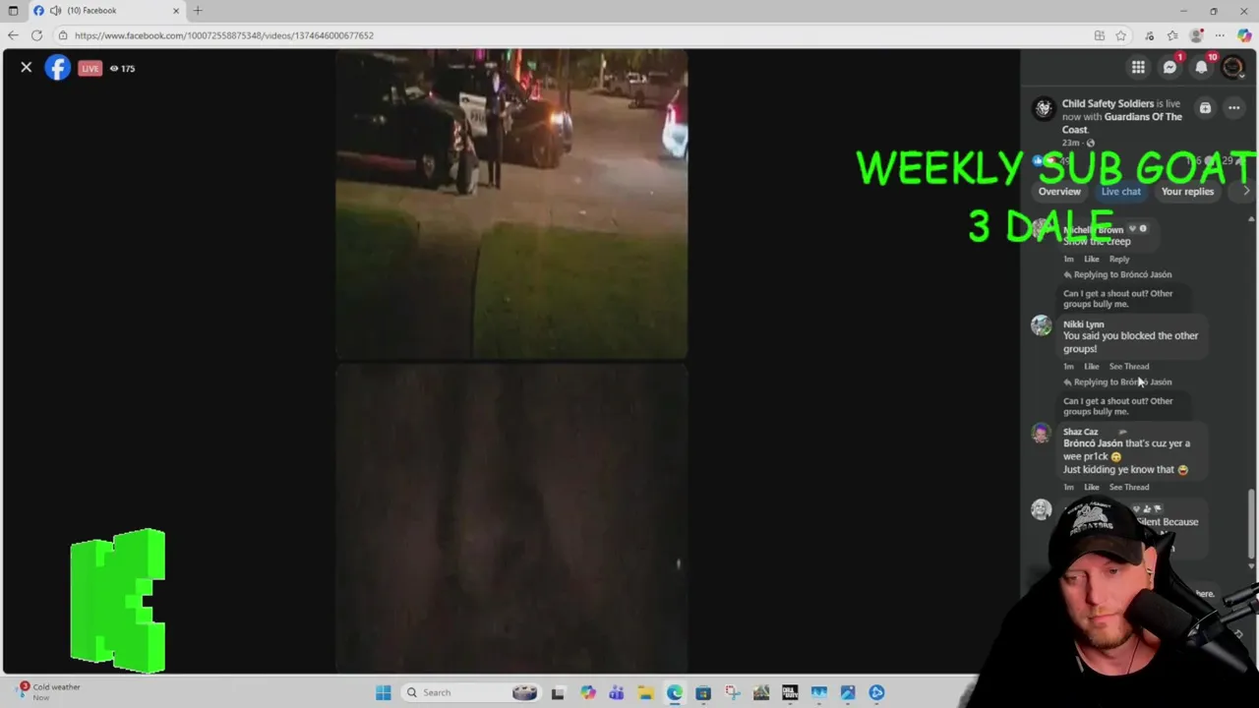Refresh the Facebook page
The image size is (1259, 708).
[36, 35]
